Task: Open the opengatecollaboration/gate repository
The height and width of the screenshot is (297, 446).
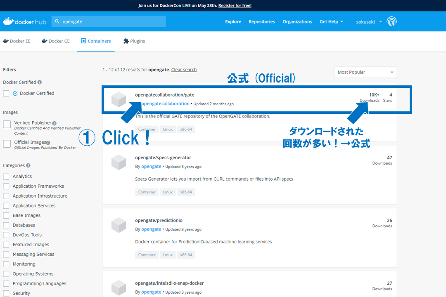Action: (x=165, y=94)
